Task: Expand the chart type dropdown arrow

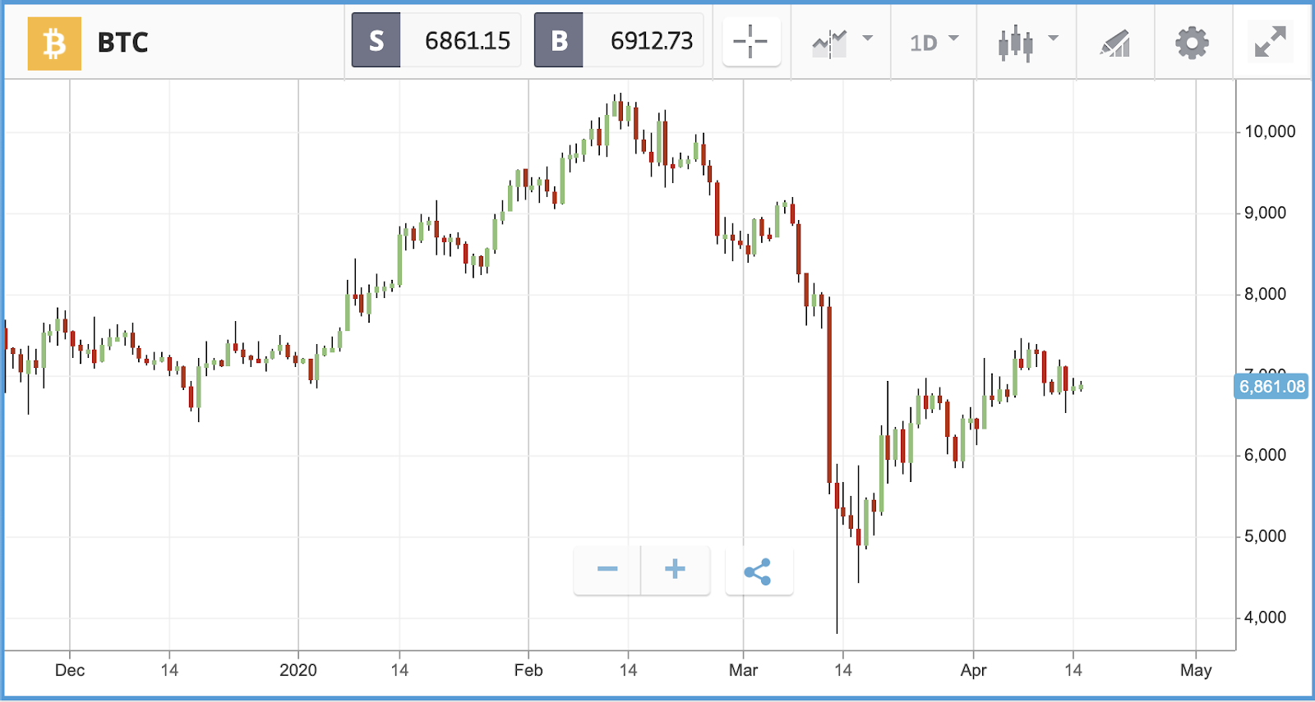Action: click(1054, 38)
